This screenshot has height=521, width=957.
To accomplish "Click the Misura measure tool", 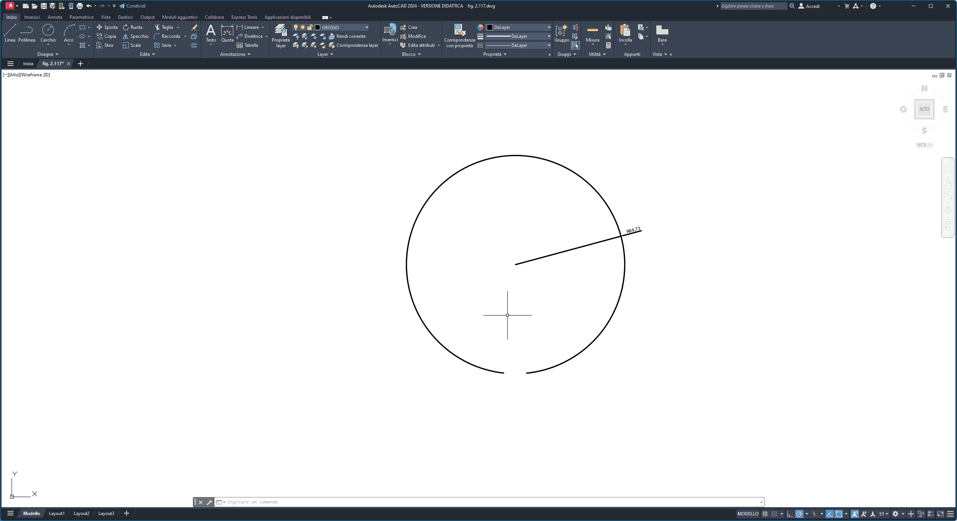I will click(592, 33).
